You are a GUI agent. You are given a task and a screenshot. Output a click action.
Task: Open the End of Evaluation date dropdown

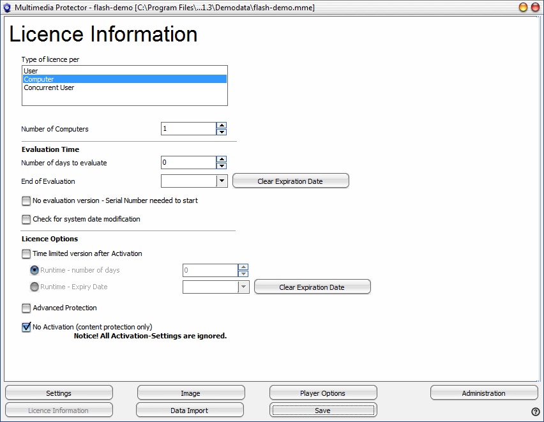pyautogui.click(x=222, y=181)
